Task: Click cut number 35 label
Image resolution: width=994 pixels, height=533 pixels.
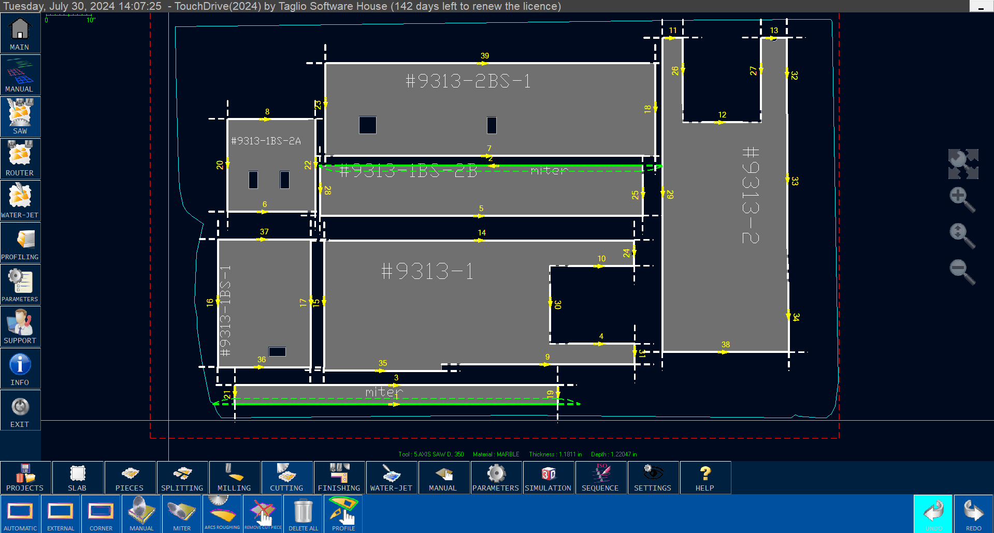Action: pos(383,363)
